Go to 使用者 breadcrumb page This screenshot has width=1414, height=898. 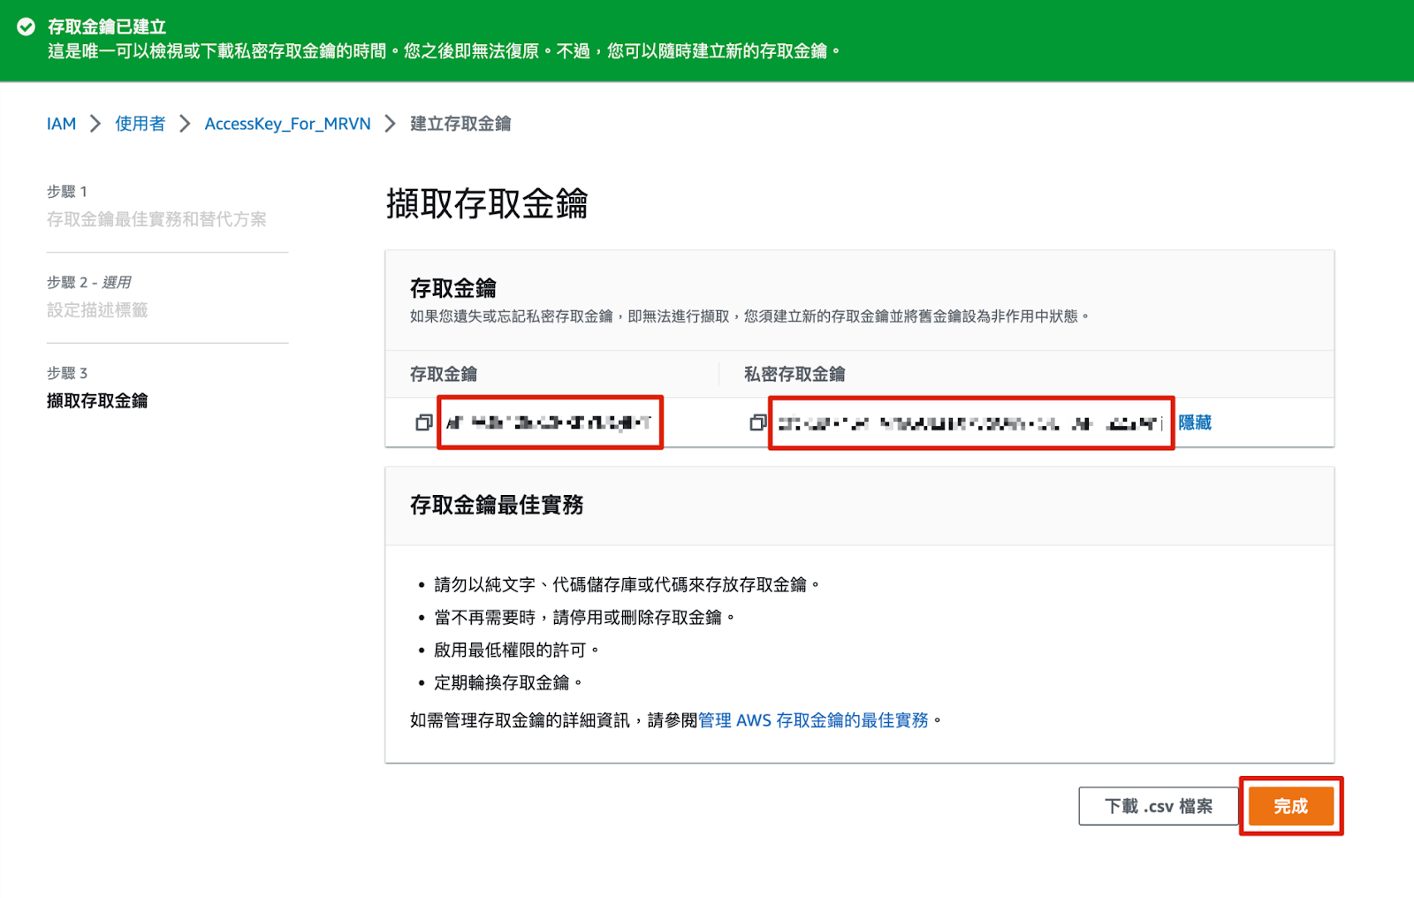click(x=140, y=124)
